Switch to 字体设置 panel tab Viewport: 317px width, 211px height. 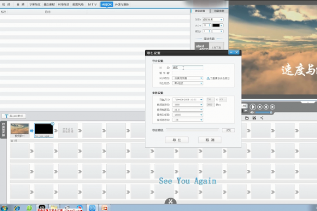click(x=200, y=11)
